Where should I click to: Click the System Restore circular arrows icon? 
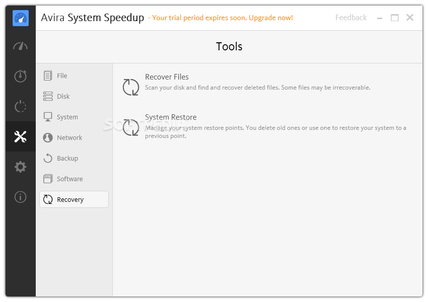pyautogui.click(x=131, y=127)
